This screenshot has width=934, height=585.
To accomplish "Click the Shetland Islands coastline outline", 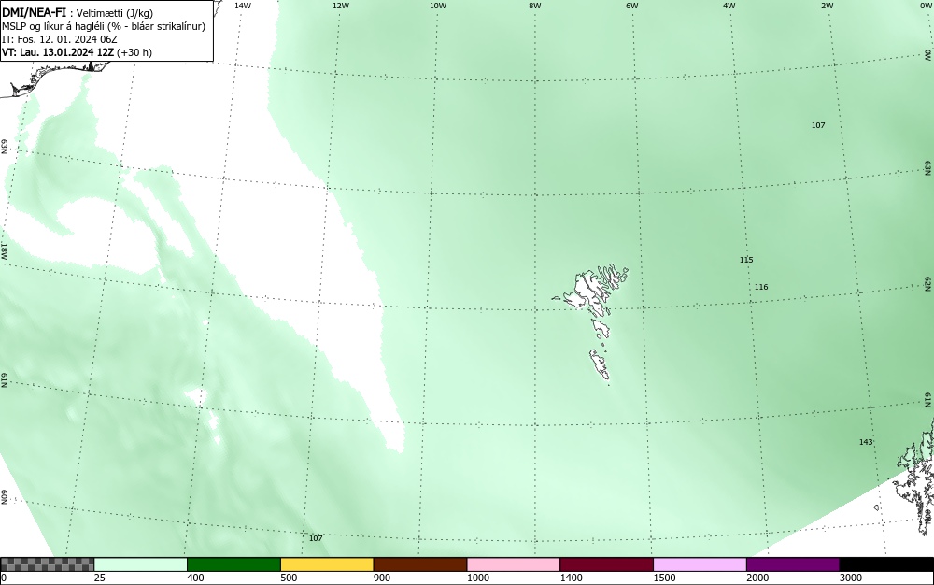I will coord(915,477).
